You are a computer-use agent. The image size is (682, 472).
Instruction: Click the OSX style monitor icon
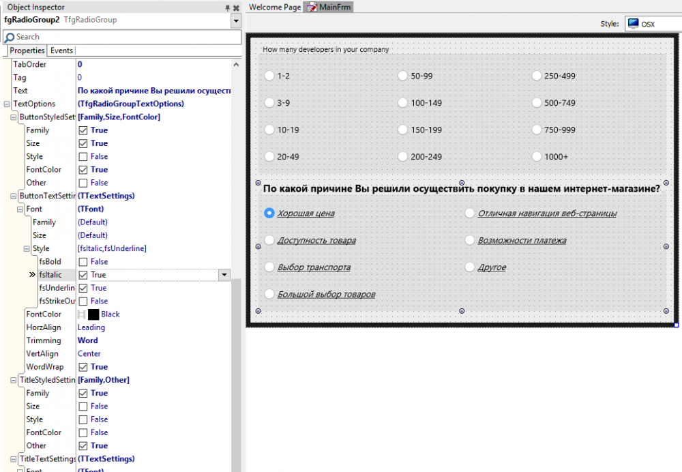(x=634, y=23)
